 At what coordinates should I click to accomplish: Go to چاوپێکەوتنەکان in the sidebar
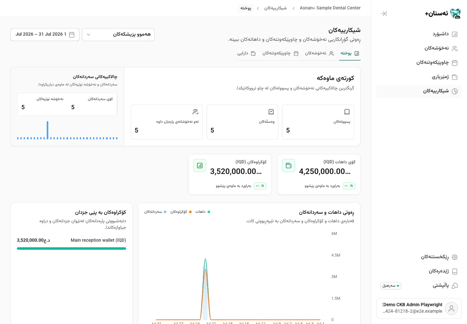419,63
